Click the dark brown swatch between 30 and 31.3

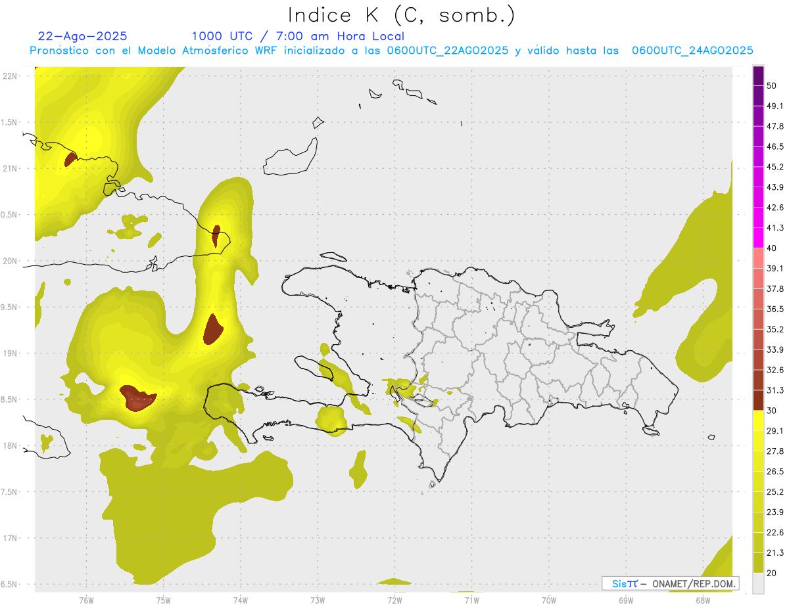[x=759, y=400]
